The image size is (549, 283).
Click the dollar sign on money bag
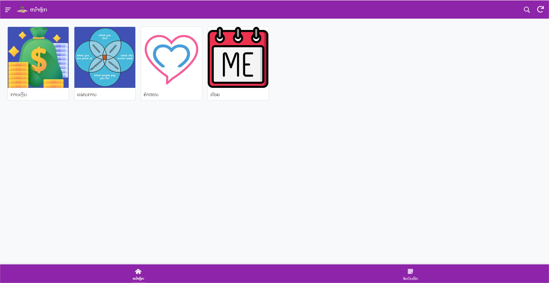(x=39, y=60)
